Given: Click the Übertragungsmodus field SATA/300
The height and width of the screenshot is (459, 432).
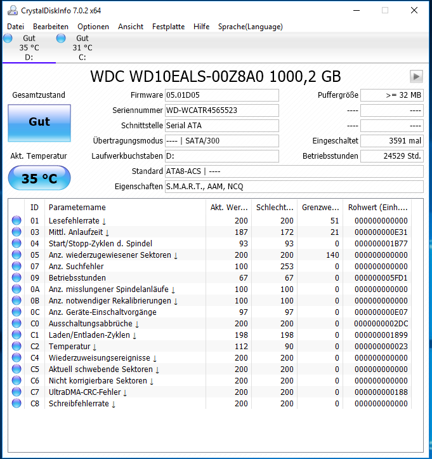Looking at the screenshot, I should pos(221,141).
